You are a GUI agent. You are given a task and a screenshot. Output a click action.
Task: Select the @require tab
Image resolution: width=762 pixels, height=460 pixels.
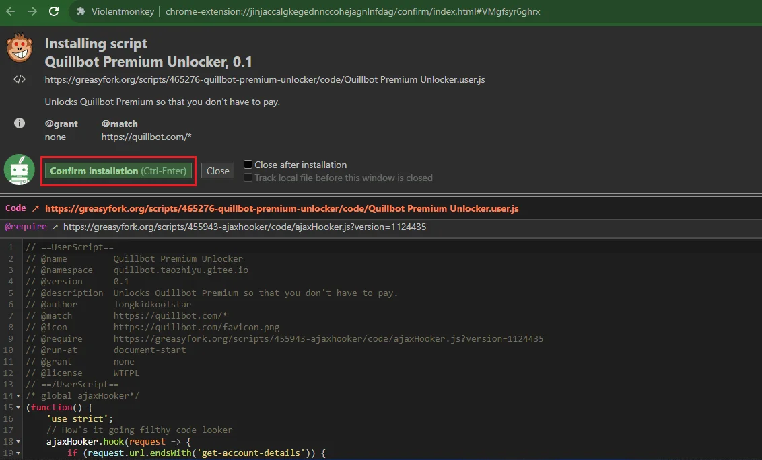26,227
